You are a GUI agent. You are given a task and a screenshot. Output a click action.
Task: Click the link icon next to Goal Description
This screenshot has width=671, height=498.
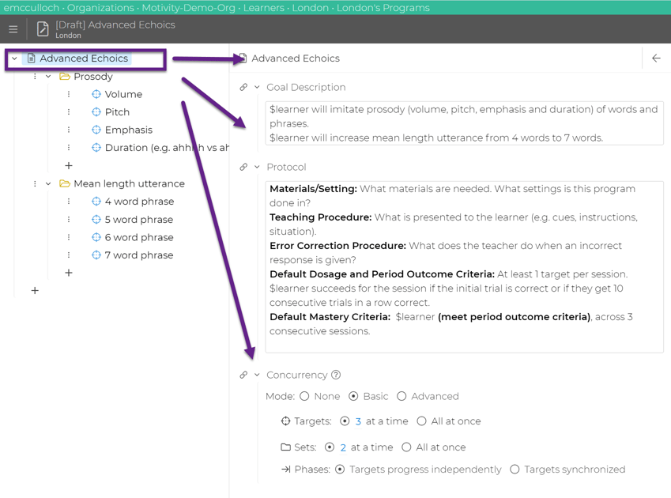click(243, 87)
